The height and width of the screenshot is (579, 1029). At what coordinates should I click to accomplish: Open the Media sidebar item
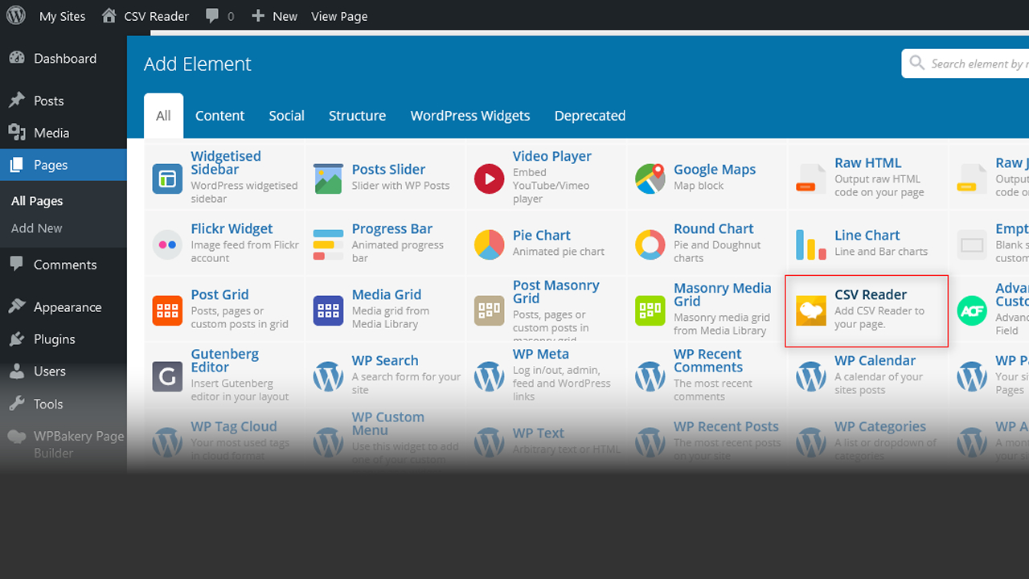click(64, 133)
